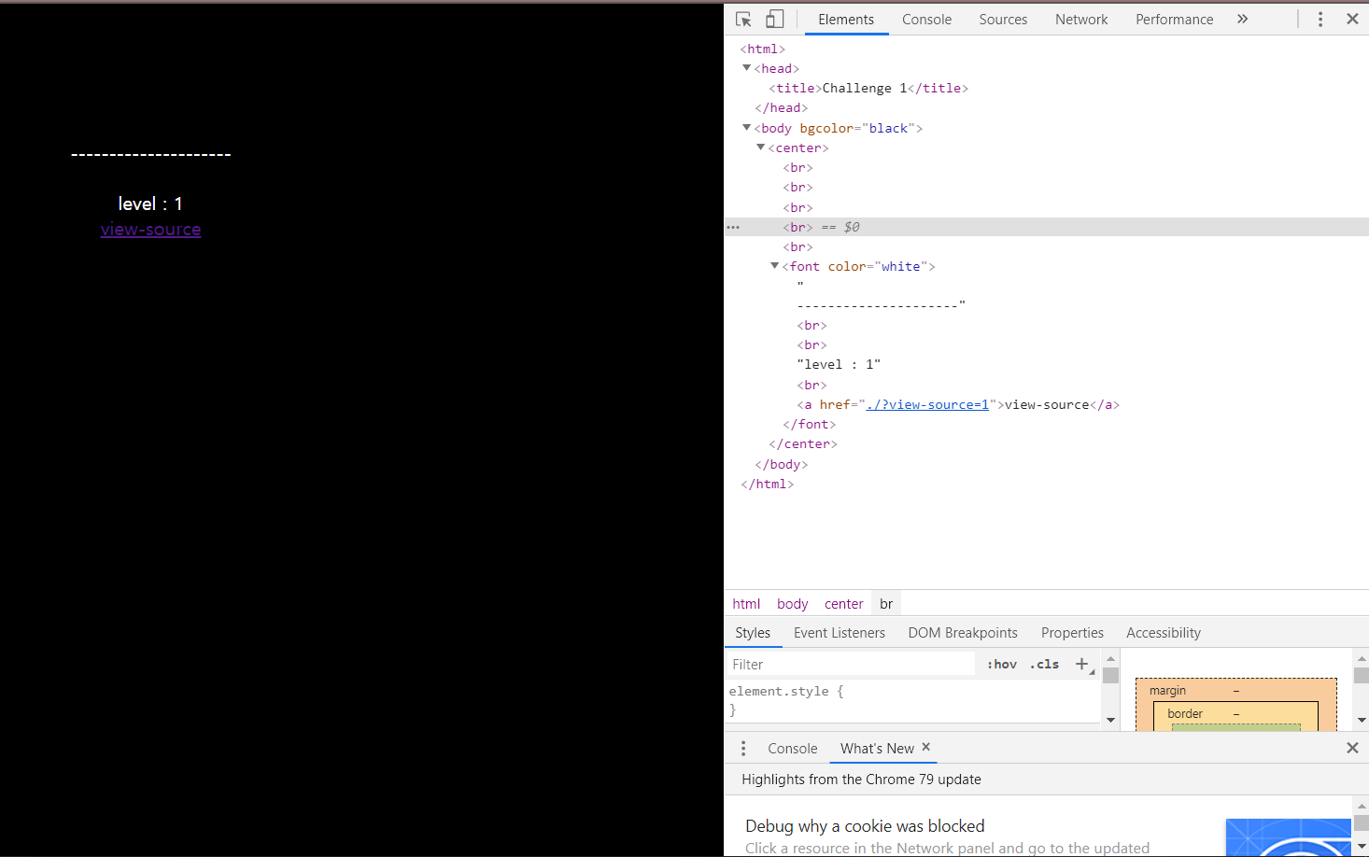Close the bottom drawer
Screen dimensions: 1369x857
[x=1352, y=748]
